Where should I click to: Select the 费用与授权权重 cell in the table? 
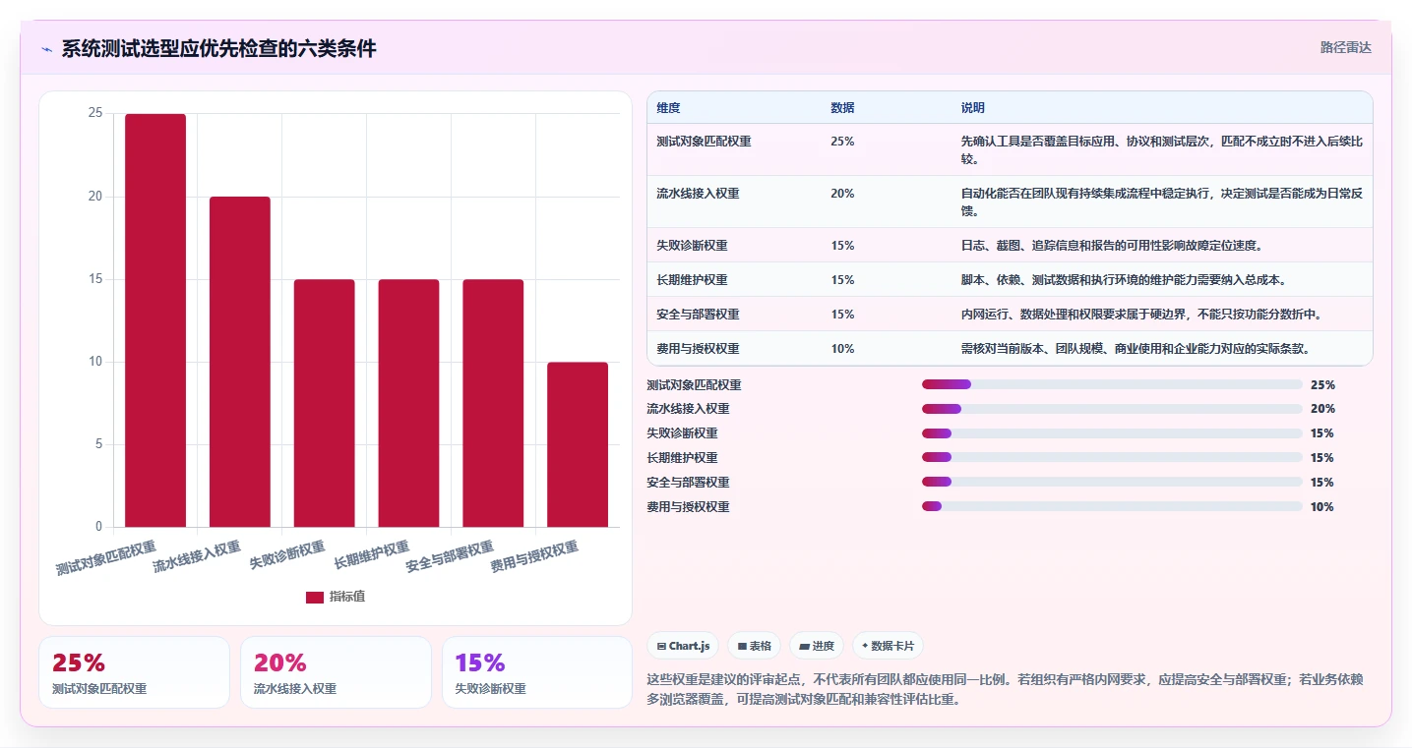coord(698,349)
